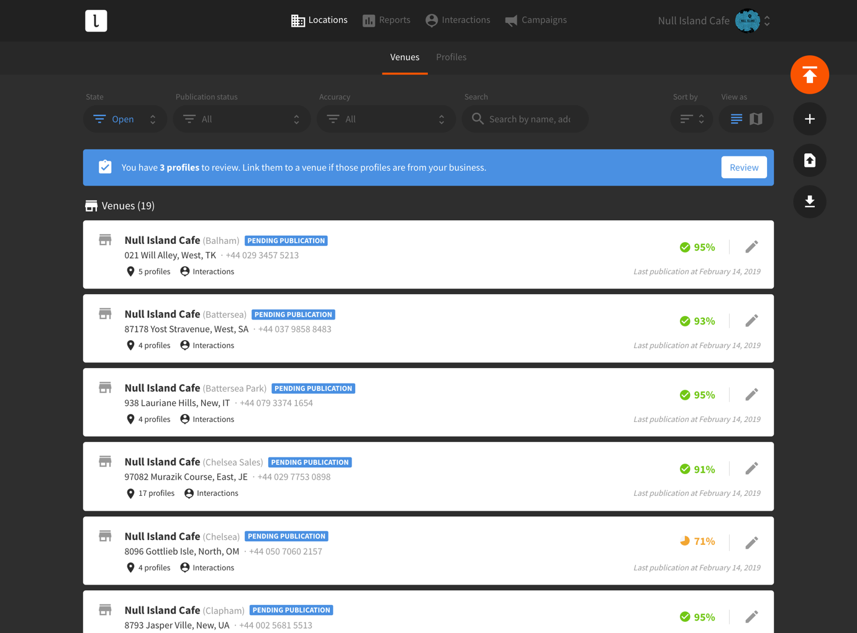The image size is (857, 633).
Task: Click the orange publish upload button
Action: point(809,75)
